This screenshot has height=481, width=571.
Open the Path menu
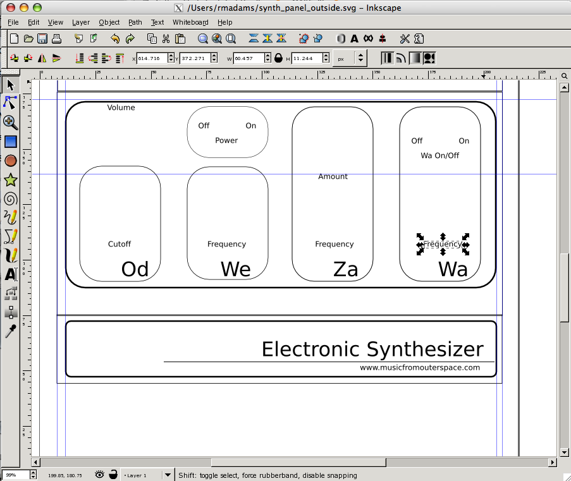tap(135, 22)
